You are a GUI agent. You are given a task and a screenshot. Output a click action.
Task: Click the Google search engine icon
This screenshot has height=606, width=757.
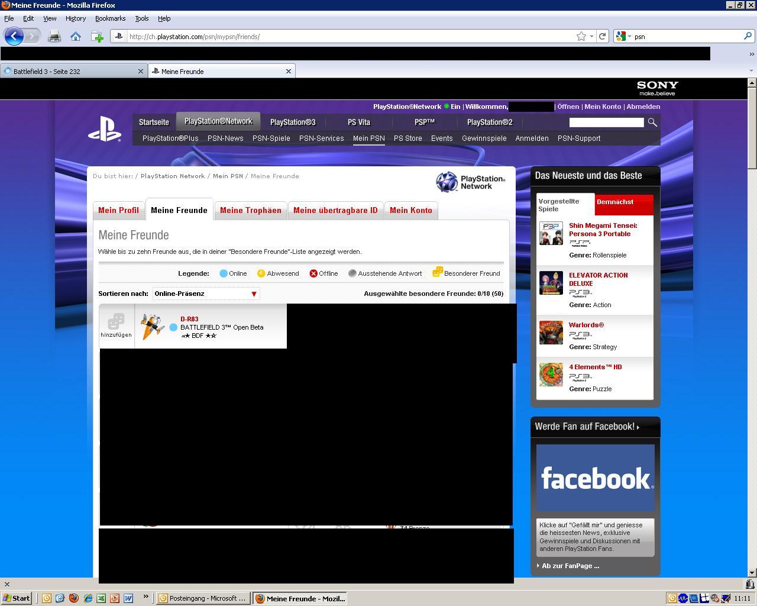620,36
